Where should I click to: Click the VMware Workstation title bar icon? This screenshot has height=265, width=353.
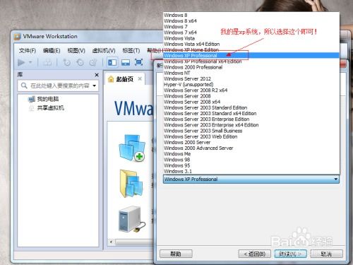tap(18, 37)
